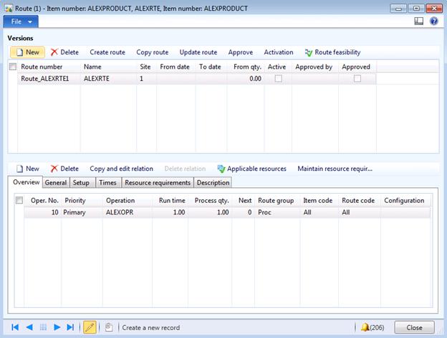Click the To date cell for Route_ALEXRTE1
Viewport: 447px width, 338px height.
211,79
